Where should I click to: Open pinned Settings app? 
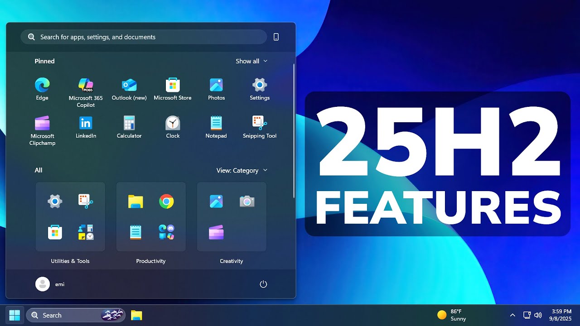click(260, 89)
